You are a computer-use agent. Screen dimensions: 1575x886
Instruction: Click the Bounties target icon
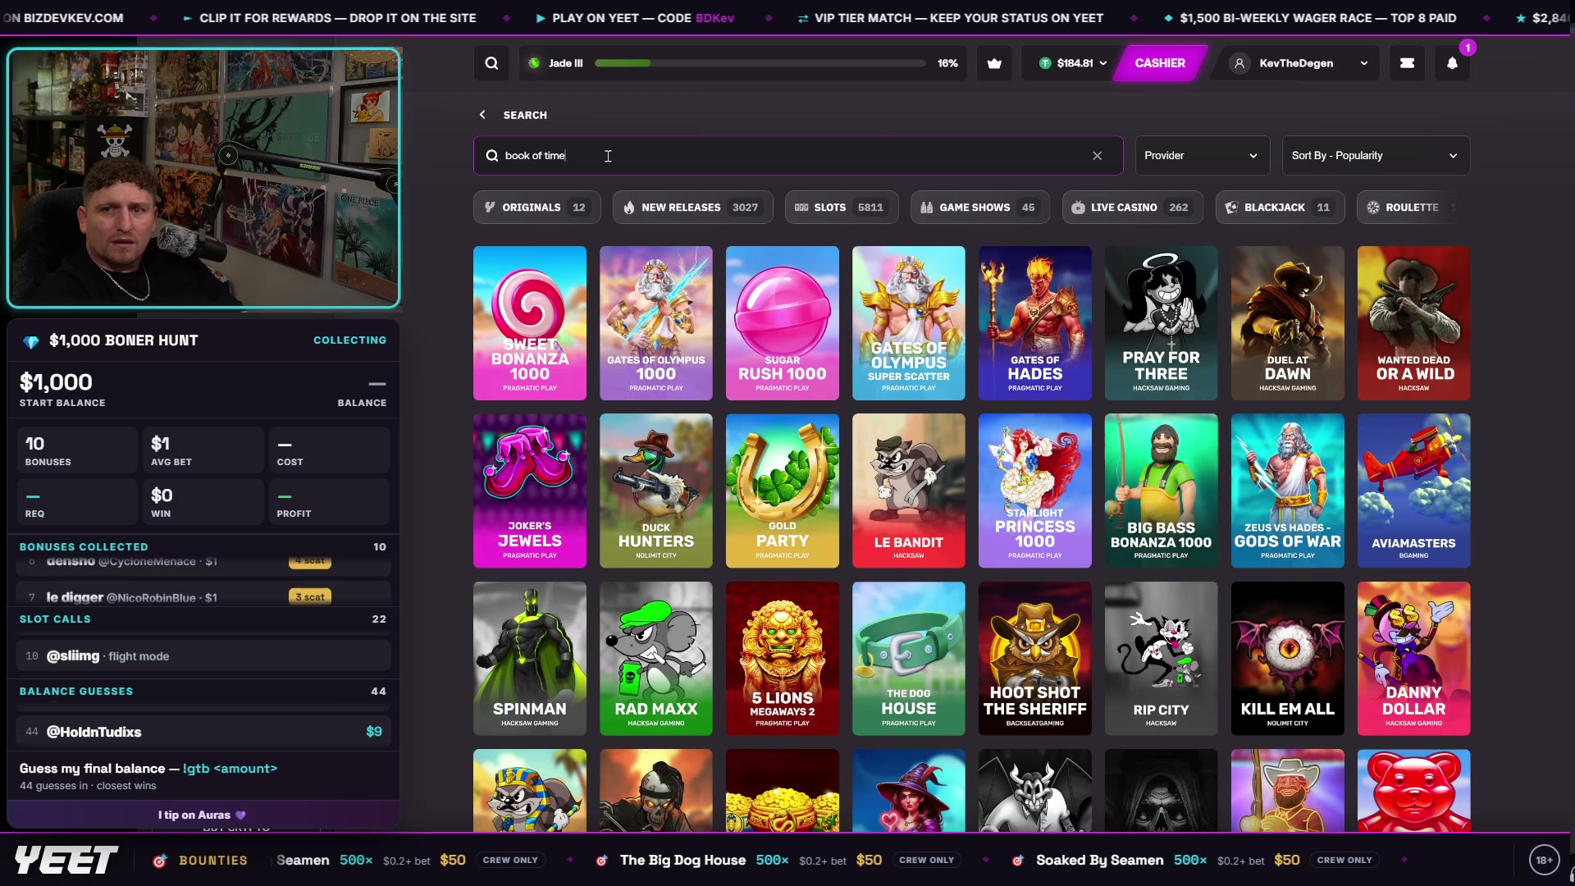tap(160, 861)
